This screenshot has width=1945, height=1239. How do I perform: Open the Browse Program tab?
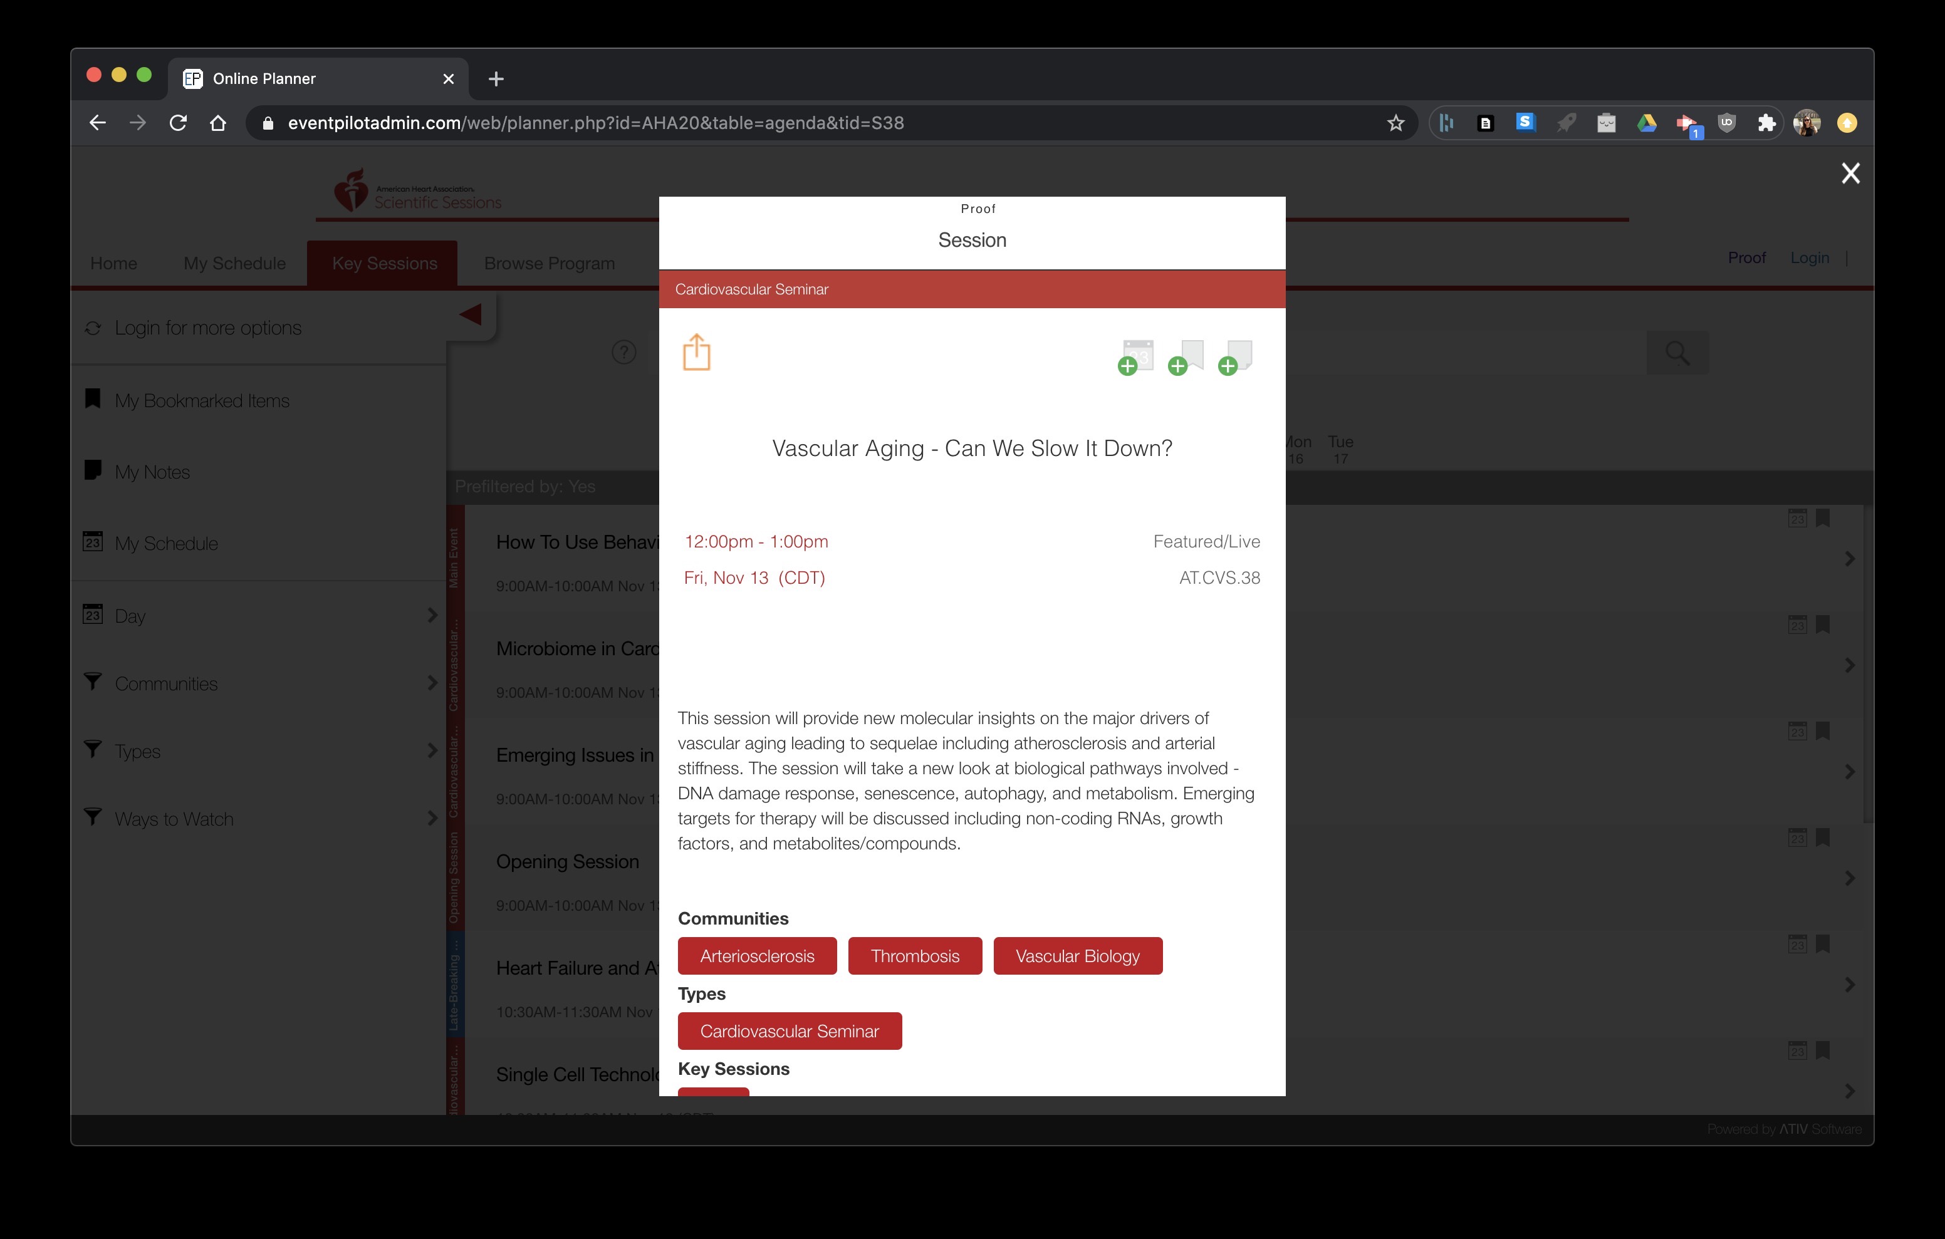[x=550, y=263]
